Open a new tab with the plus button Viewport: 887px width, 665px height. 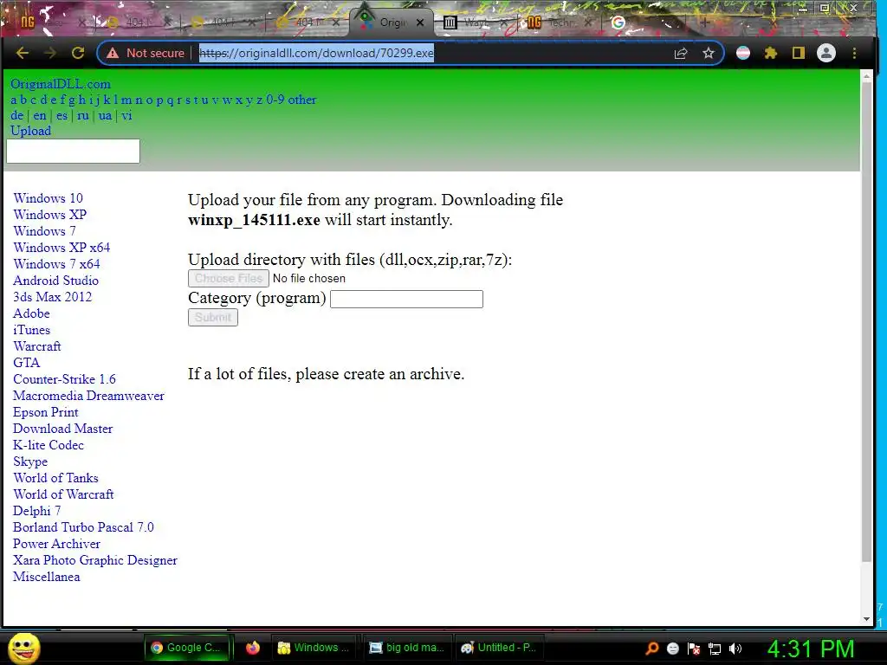pos(704,23)
